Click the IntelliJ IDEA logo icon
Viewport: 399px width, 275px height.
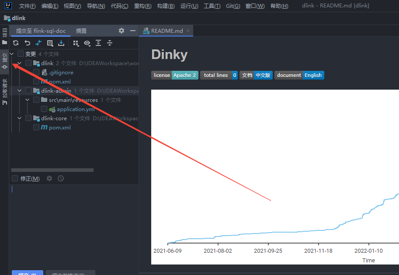[x=8, y=5]
